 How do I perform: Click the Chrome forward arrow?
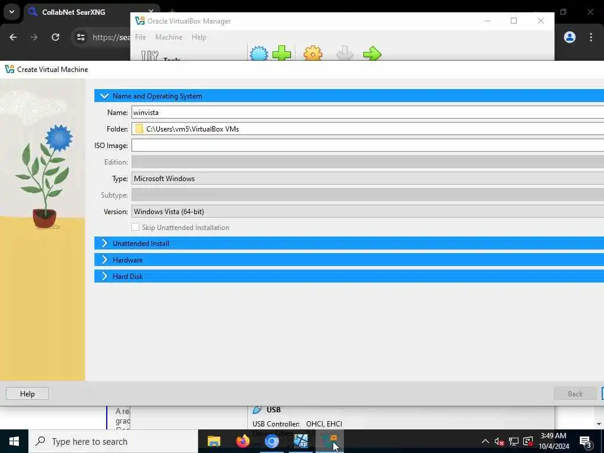(x=34, y=37)
